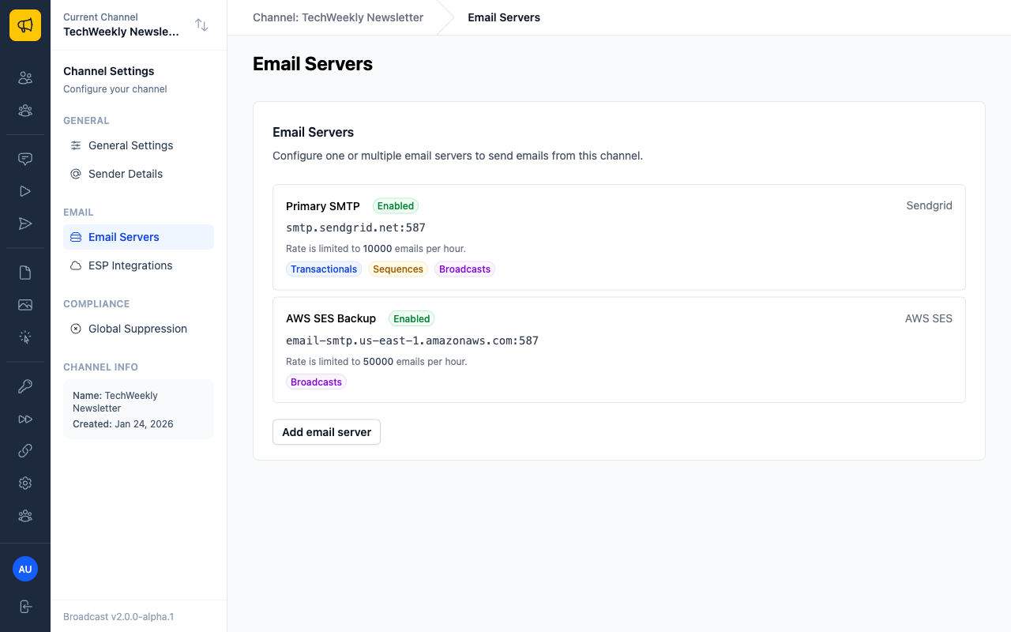Open the Current Channel TechWeekly selector
1011x632 pixels.
138,24
